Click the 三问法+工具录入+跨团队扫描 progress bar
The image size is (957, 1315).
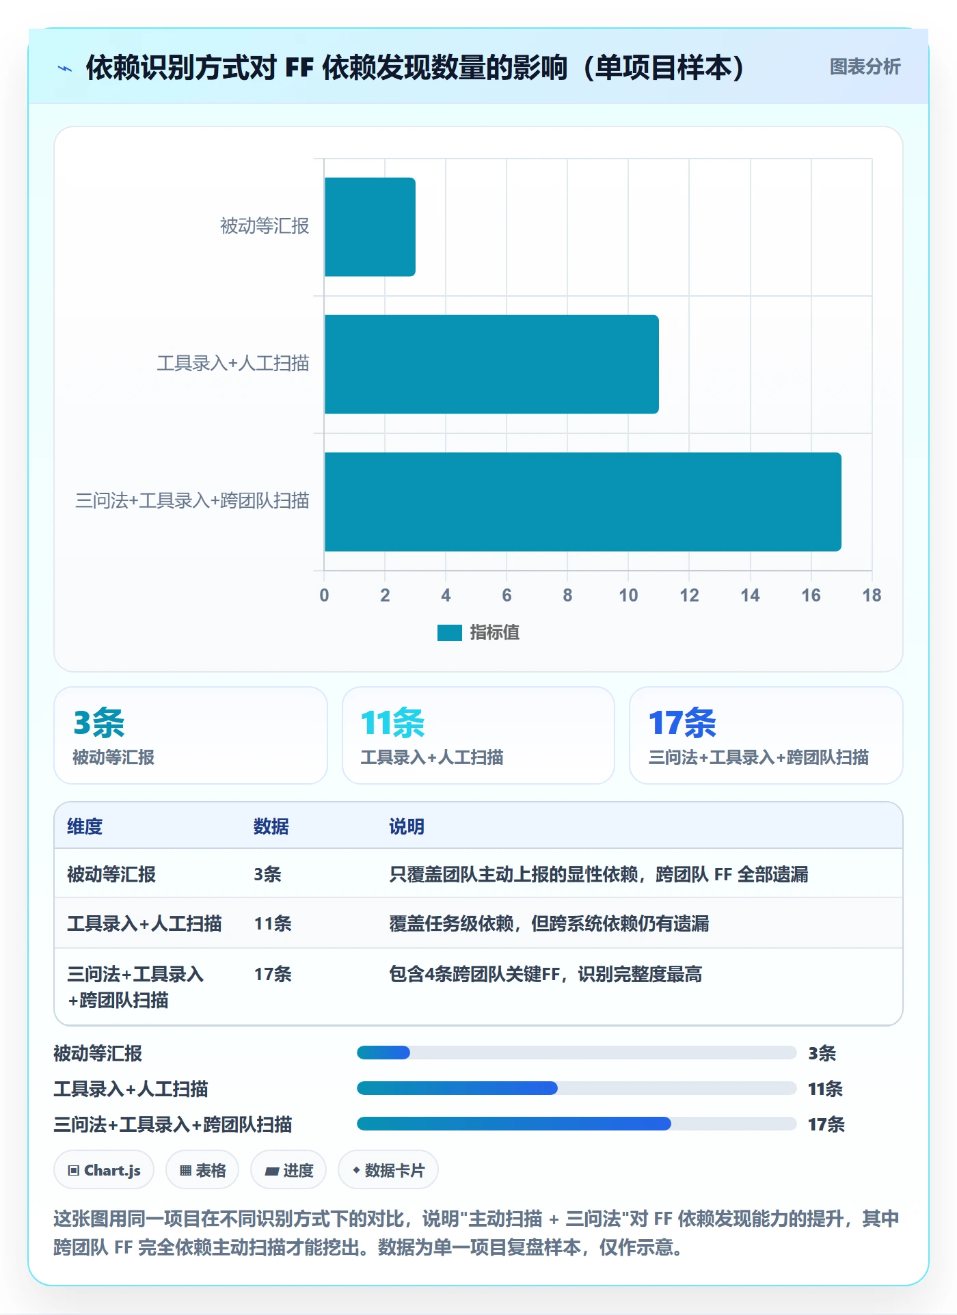click(x=577, y=1124)
